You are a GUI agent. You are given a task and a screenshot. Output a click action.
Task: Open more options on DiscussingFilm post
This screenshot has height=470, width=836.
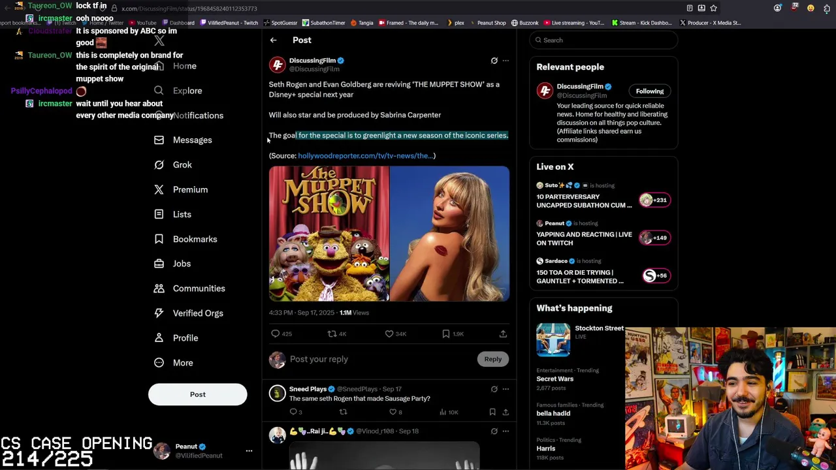pos(506,61)
